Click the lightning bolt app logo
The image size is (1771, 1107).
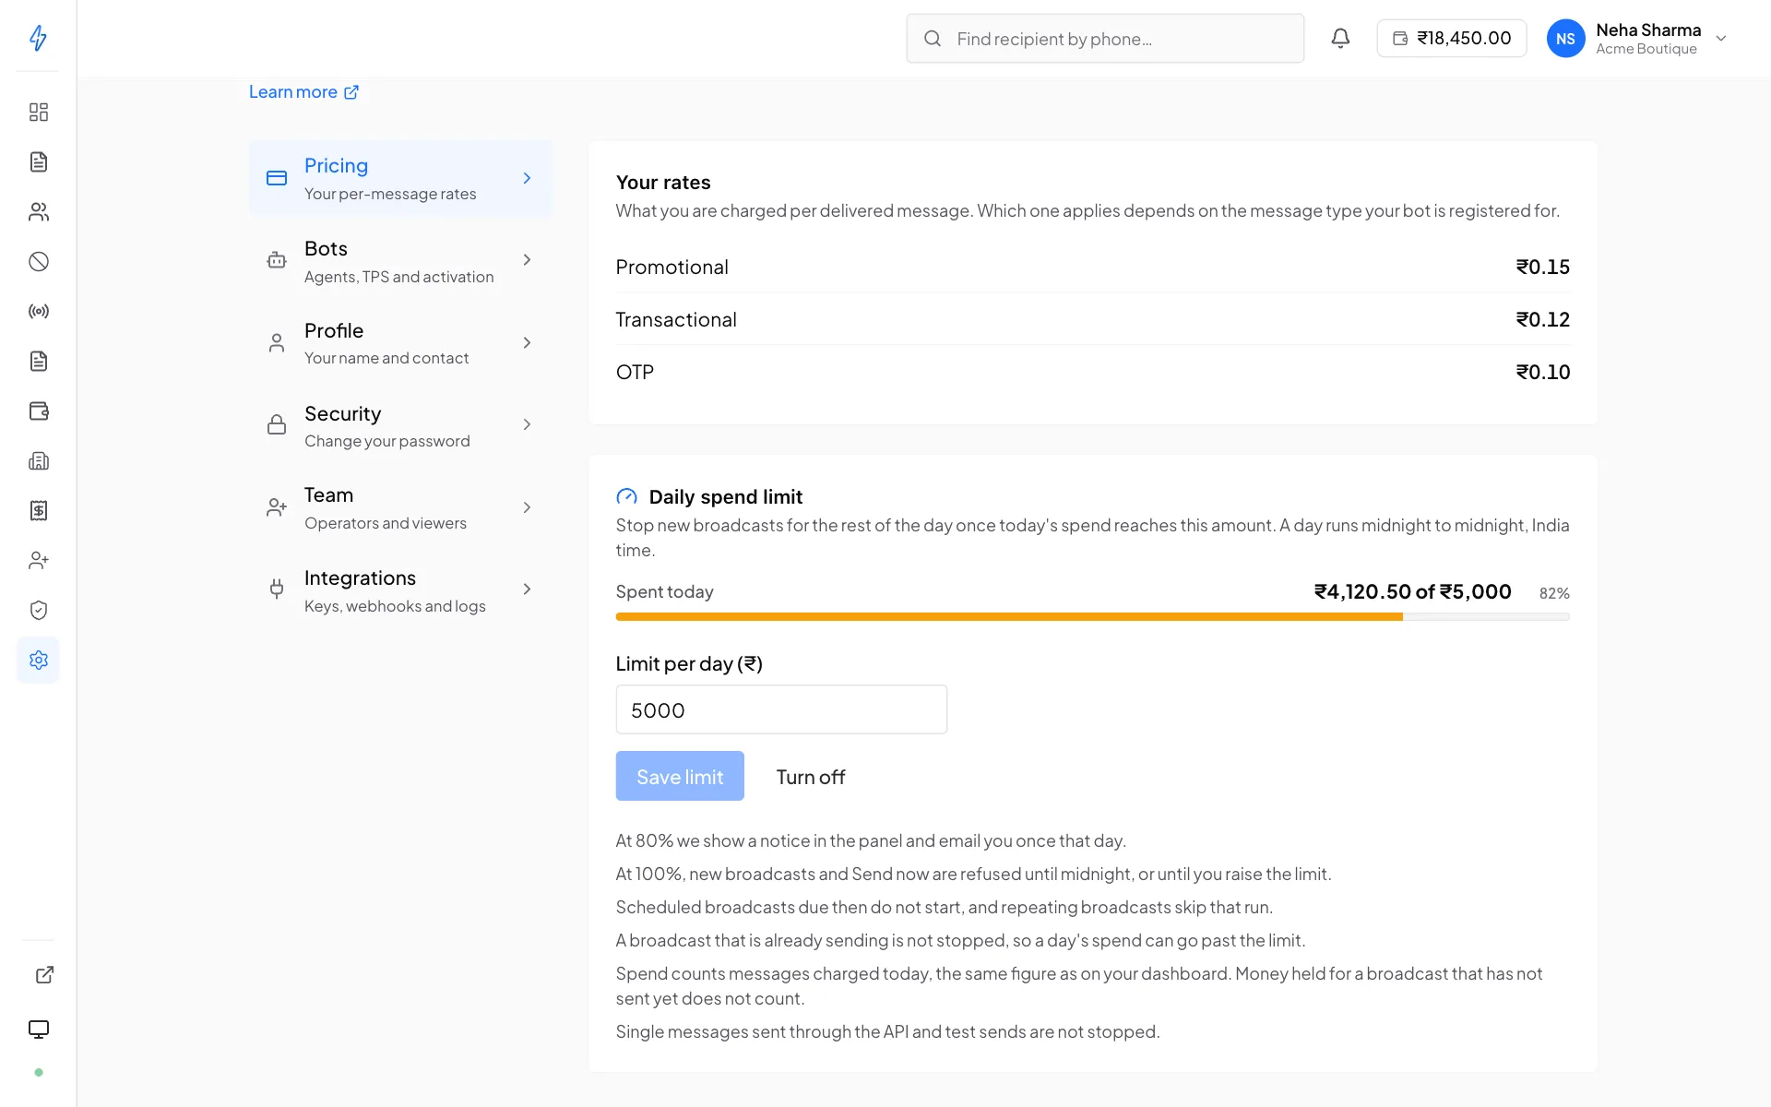[x=38, y=38]
